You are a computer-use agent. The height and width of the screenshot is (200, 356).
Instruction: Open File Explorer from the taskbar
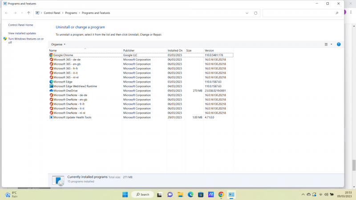coord(180,195)
